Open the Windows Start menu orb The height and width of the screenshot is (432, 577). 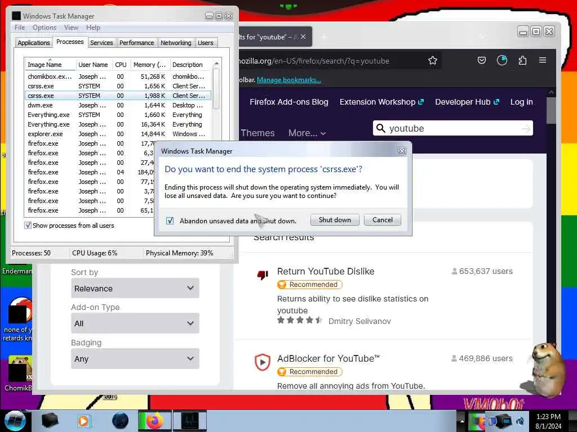pos(15,421)
